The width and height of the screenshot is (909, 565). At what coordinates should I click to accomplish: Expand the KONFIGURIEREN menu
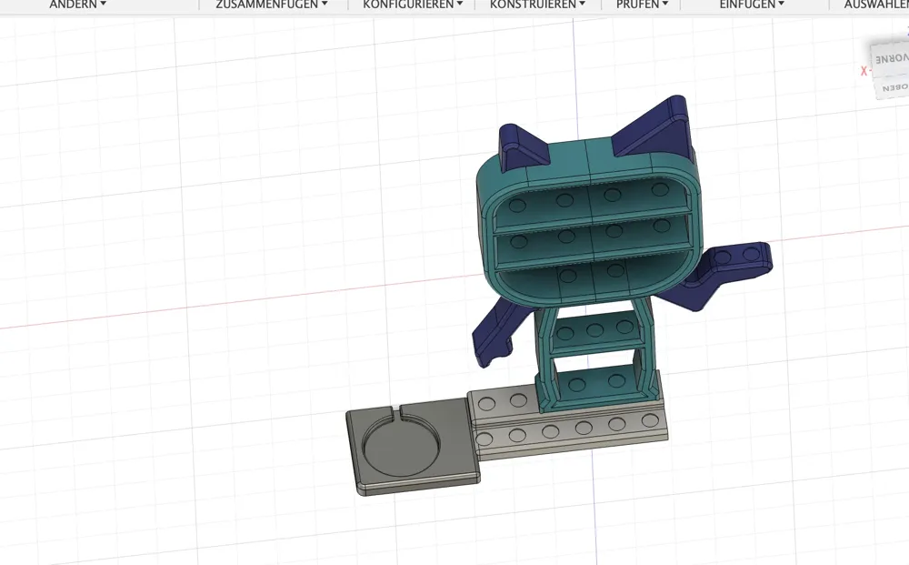click(413, 4)
